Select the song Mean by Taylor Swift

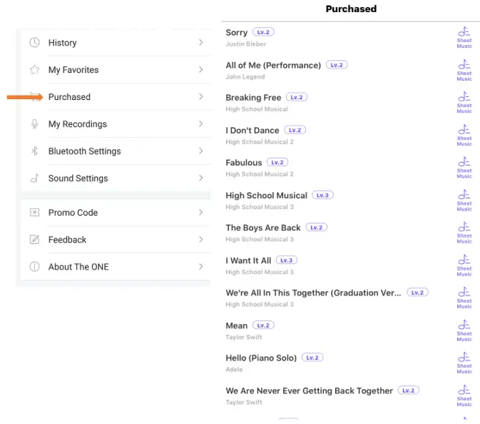tap(237, 325)
